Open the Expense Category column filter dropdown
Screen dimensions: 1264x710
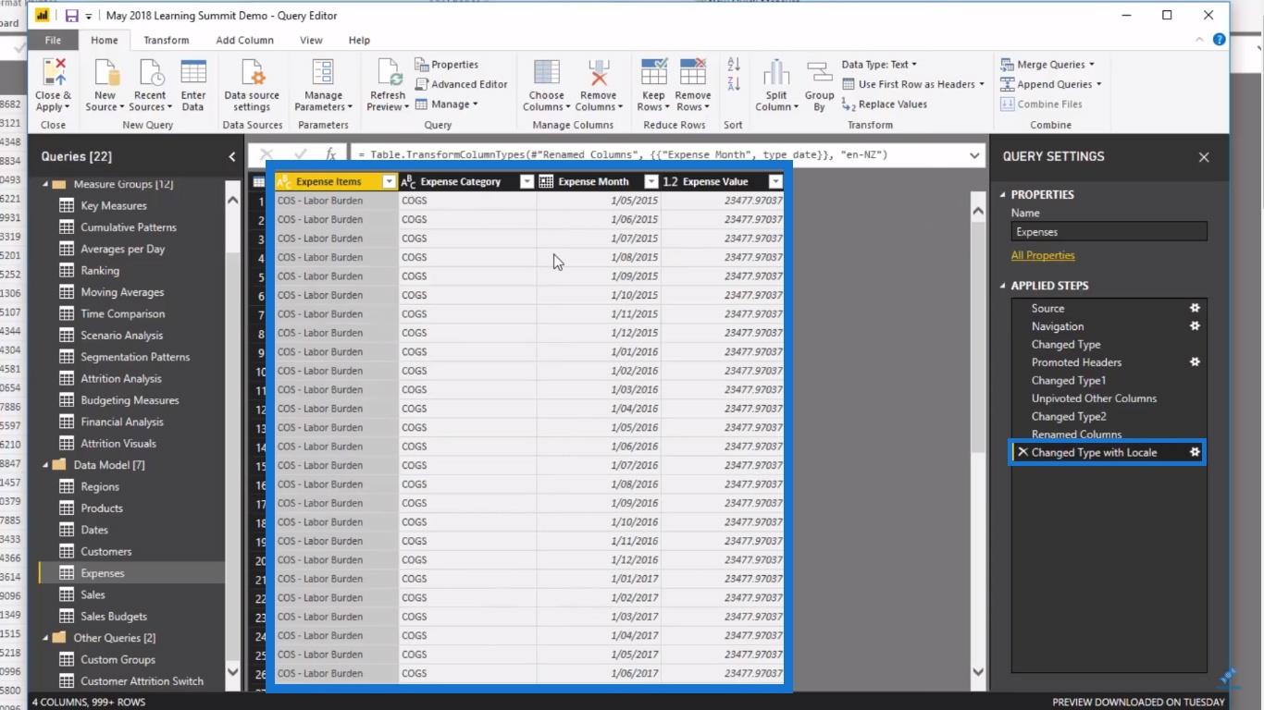coord(527,181)
